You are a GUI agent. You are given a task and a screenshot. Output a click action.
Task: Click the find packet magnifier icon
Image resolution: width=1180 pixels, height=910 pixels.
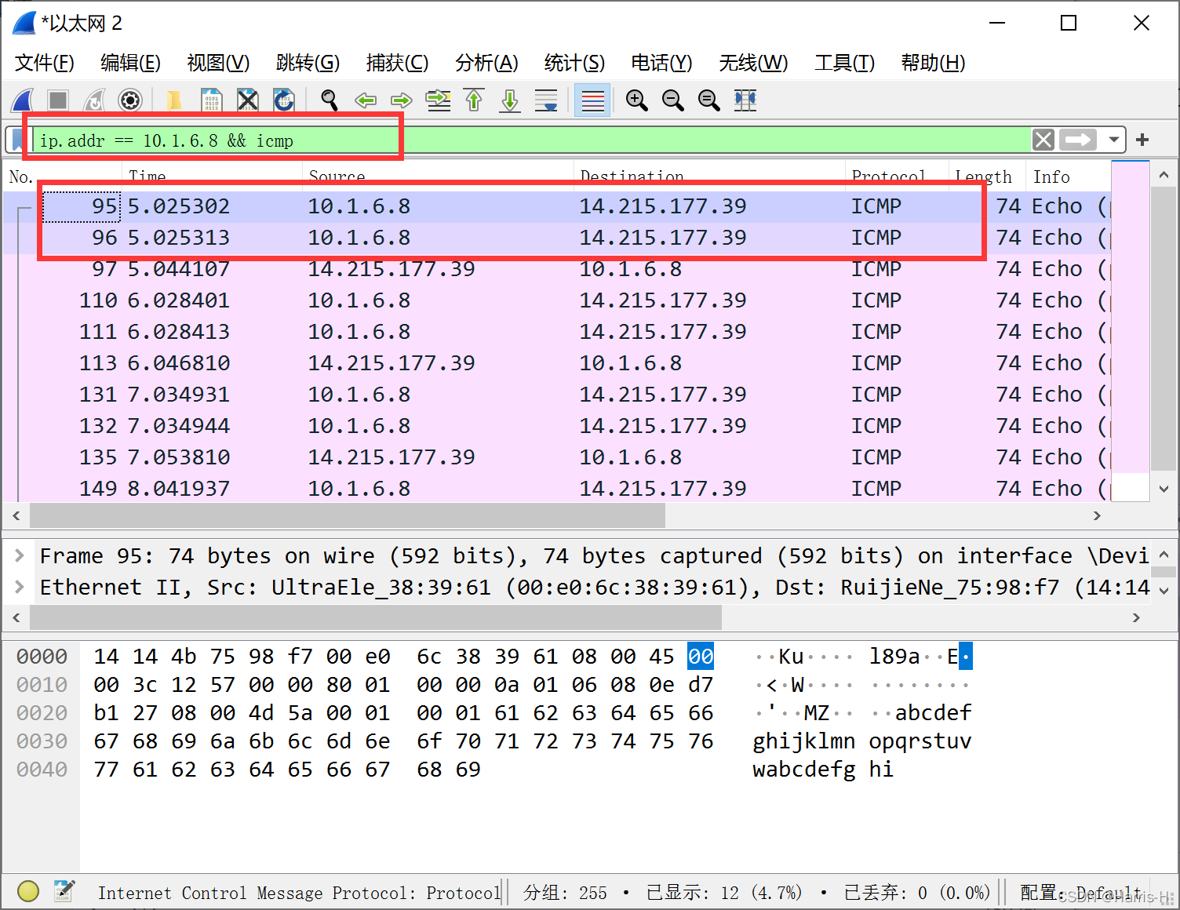tap(330, 100)
